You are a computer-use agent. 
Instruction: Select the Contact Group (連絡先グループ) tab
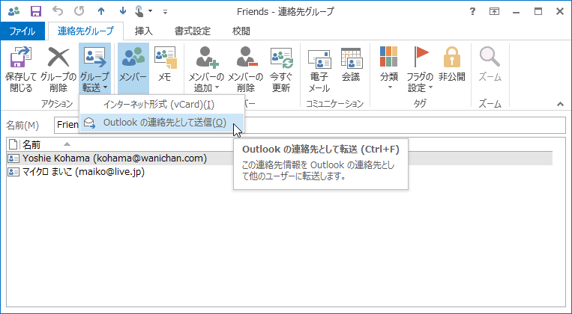pos(85,31)
